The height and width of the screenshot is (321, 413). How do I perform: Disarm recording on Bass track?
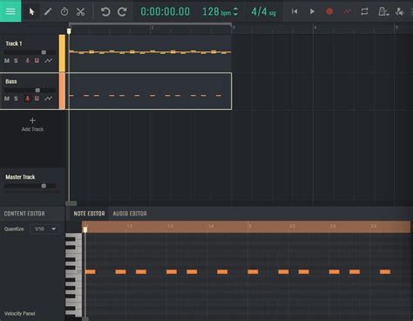point(27,99)
